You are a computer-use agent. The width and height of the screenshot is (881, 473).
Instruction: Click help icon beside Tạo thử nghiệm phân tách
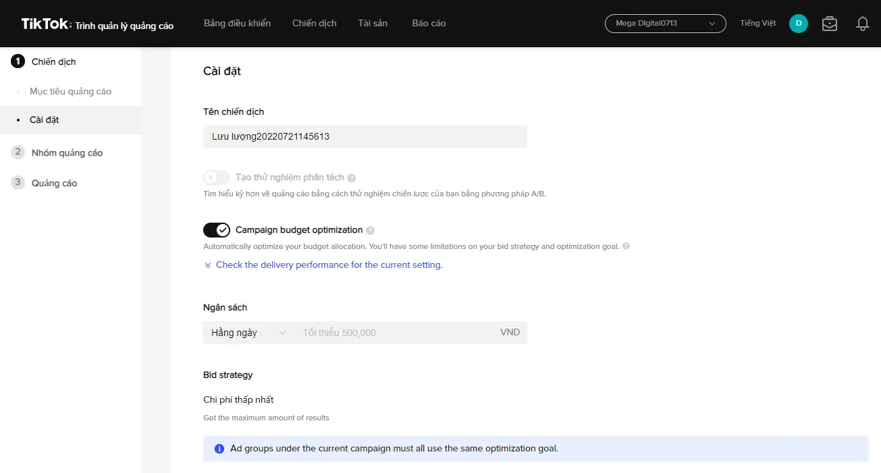pyautogui.click(x=352, y=177)
